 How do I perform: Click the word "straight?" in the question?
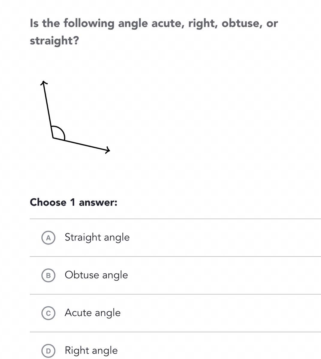(x=54, y=40)
